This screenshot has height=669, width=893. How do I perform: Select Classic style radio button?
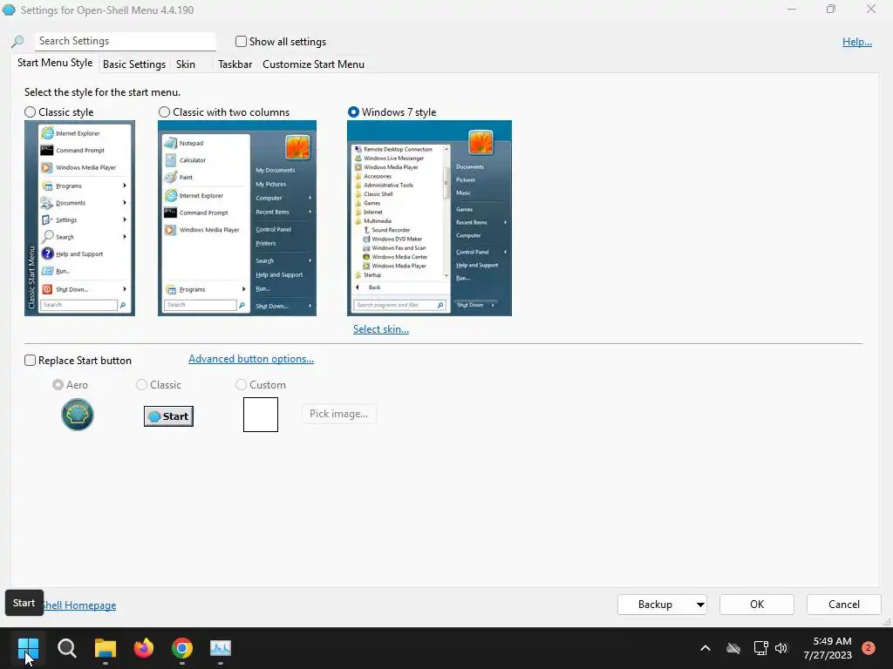[x=31, y=112]
